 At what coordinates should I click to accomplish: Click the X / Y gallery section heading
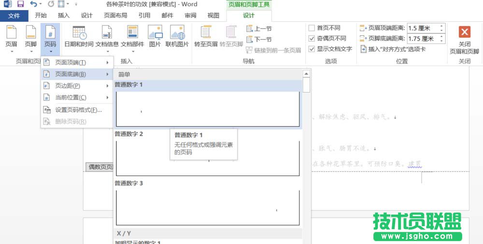point(124,233)
